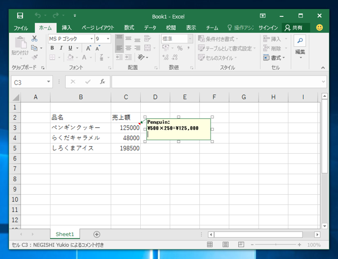Toggle Bold formatting

(52, 48)
